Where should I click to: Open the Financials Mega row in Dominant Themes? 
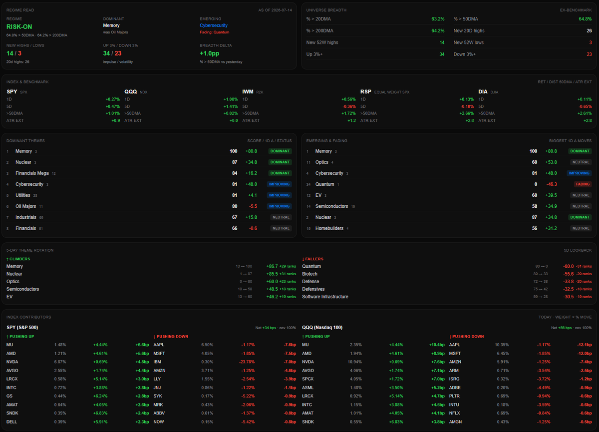click(150, 173)
